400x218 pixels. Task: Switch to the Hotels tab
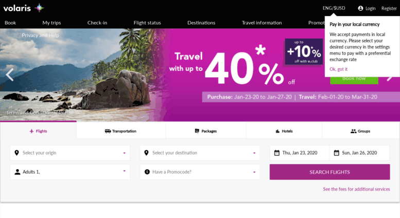(x=284, y=131)
